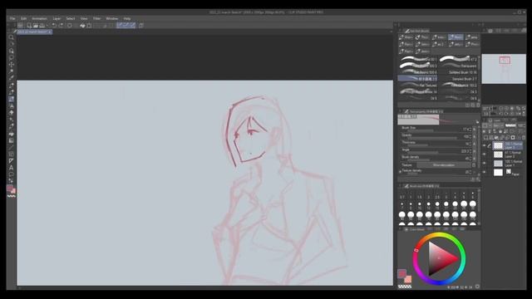Open the Animation menu

click(x=39, y=18)
